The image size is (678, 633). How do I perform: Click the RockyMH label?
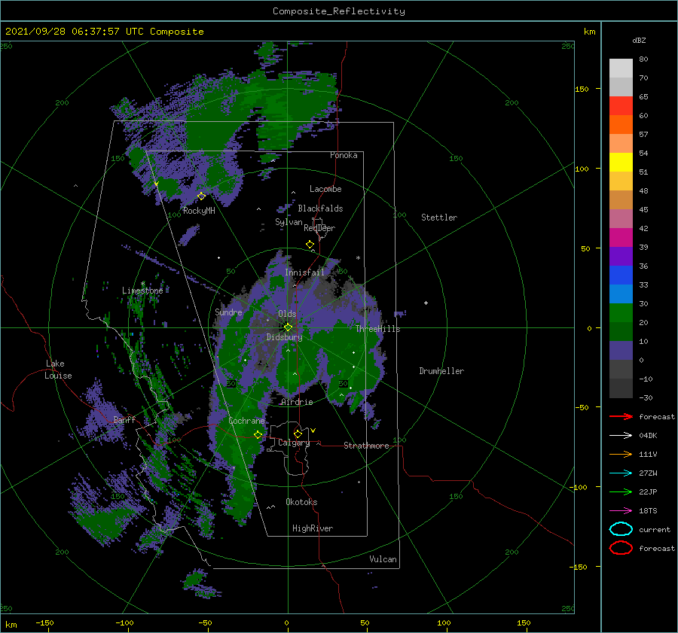click(199, 211)
